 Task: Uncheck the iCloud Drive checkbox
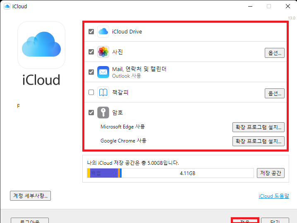(91, 31)
